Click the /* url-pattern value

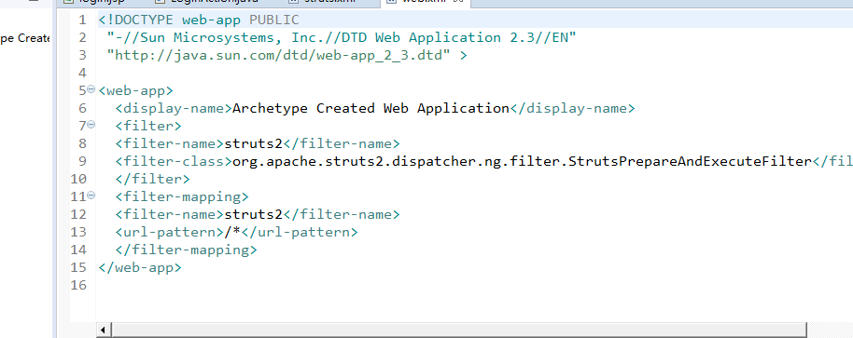click(x=232, y=232)
